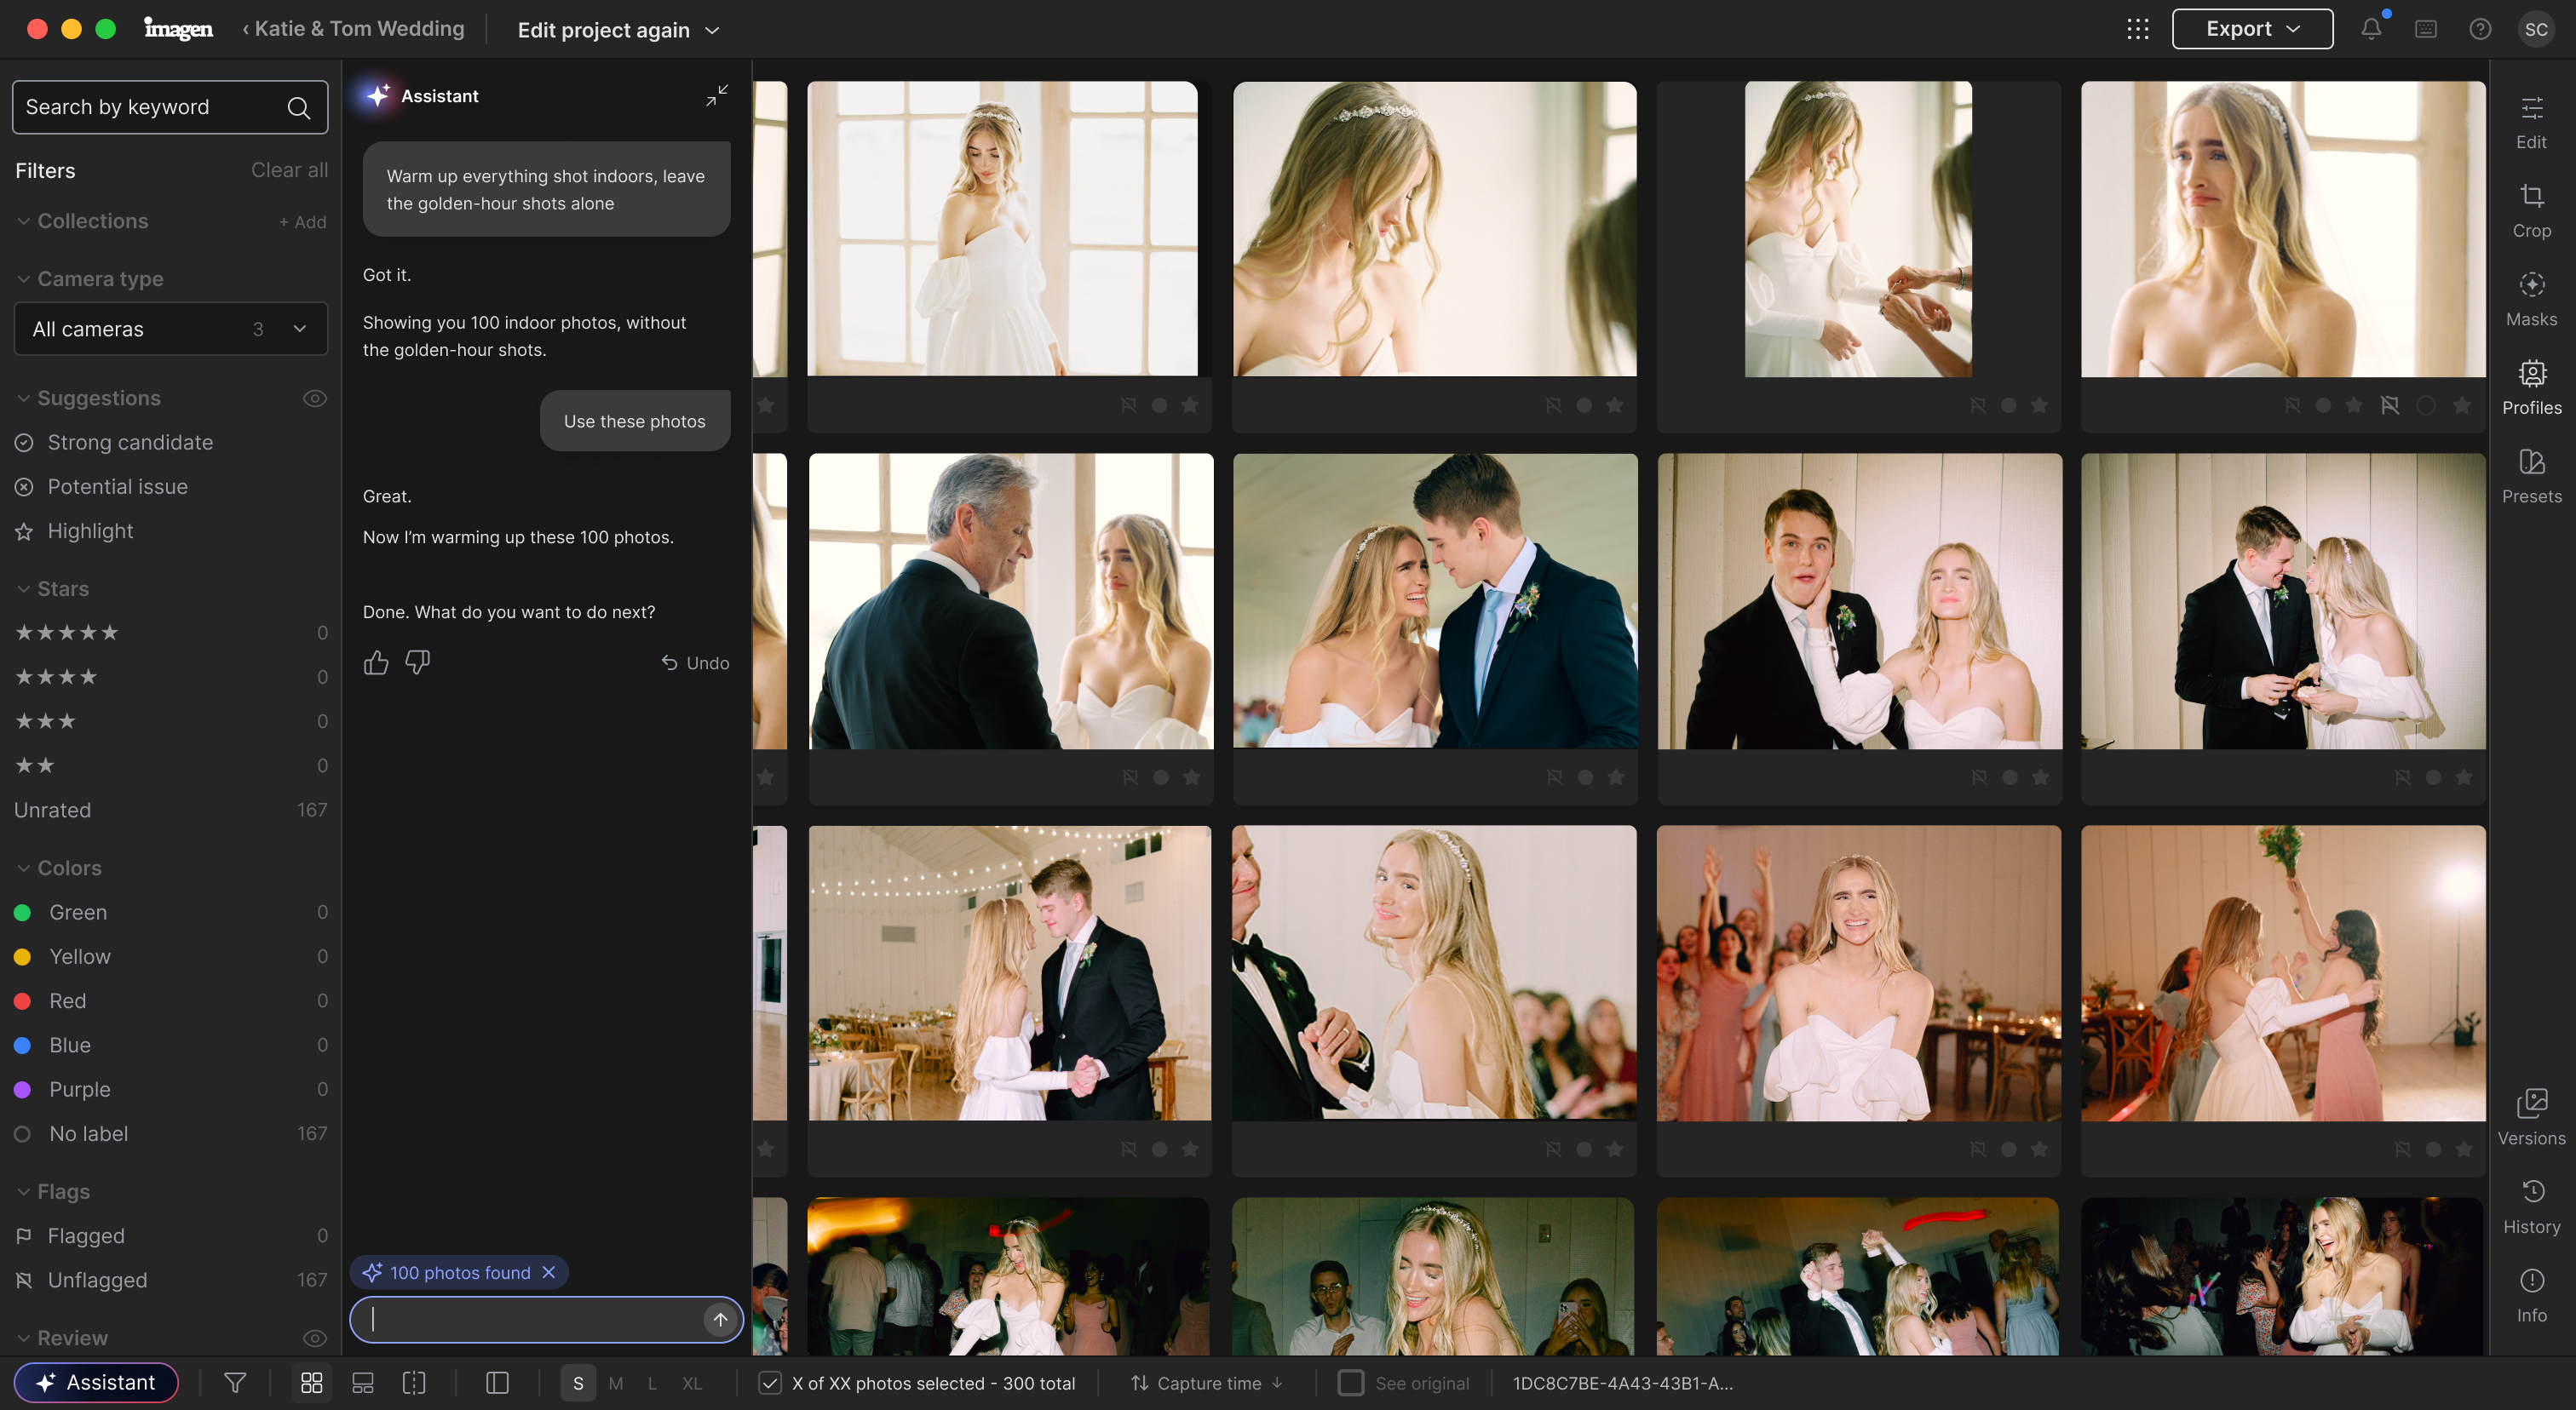Select thumbnail size M
The width and height of the screenshot is (2576, 1410).
tap(616, 1383)
